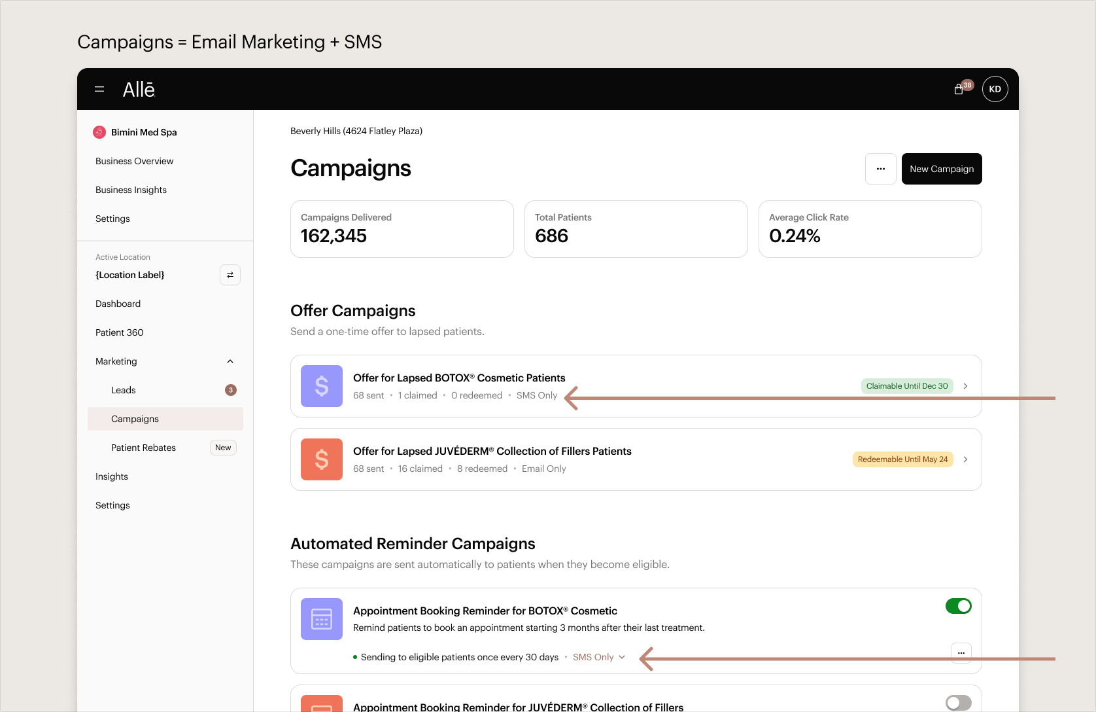Click the Claimable Until Dec 30 badge
The image size is (1096, 712).
coord(906,386)
